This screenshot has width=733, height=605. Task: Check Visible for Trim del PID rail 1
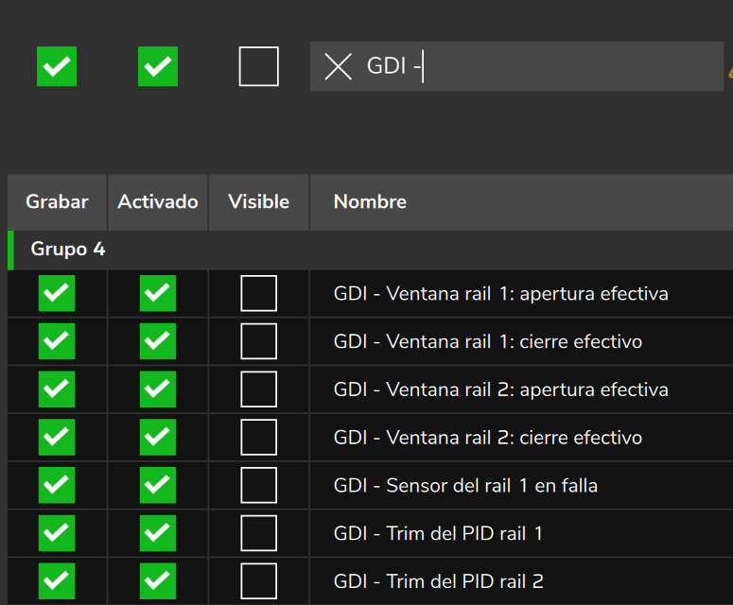click(x=258, y=533)
